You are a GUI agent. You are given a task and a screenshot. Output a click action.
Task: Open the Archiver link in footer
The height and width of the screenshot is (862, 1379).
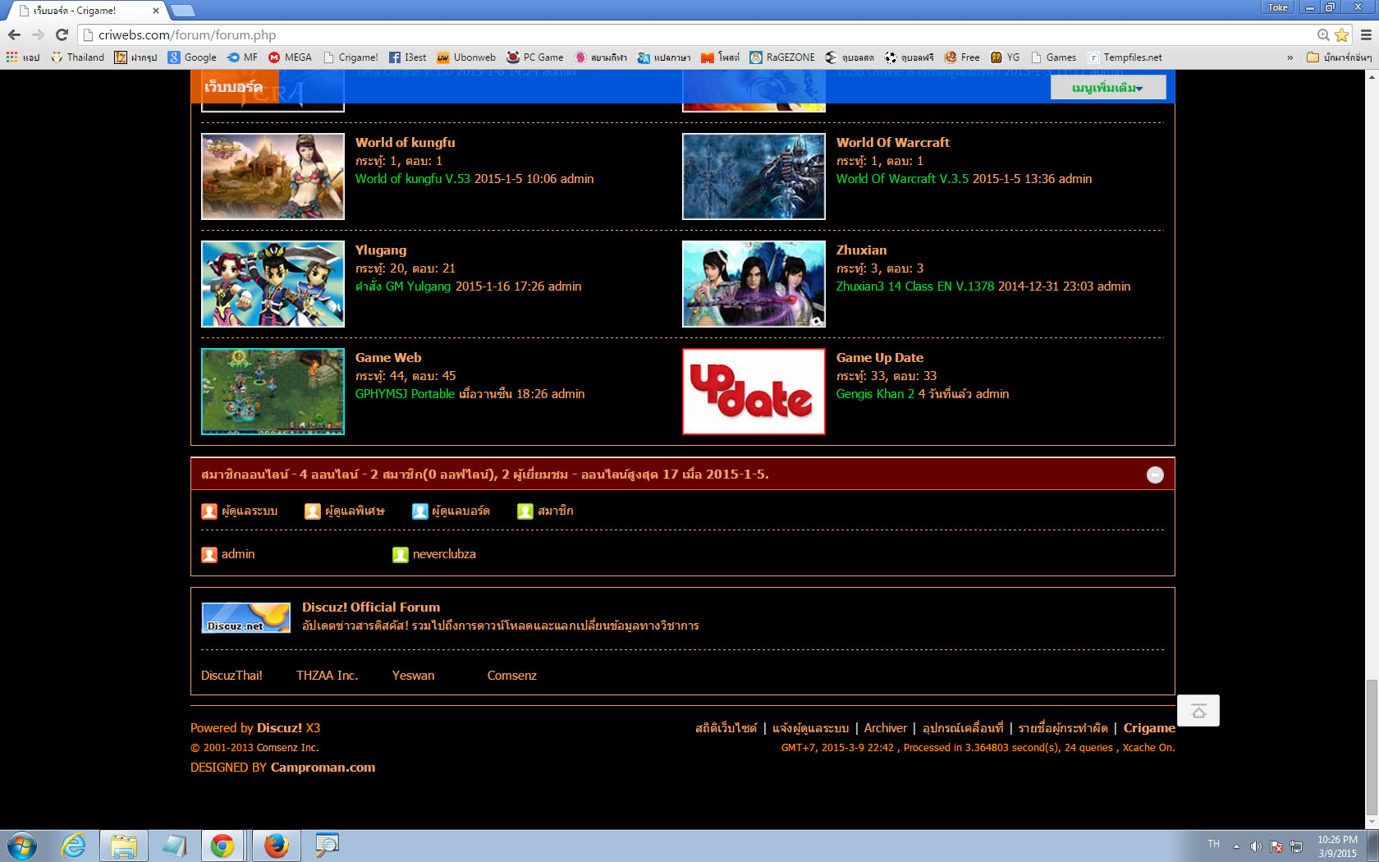886,728
